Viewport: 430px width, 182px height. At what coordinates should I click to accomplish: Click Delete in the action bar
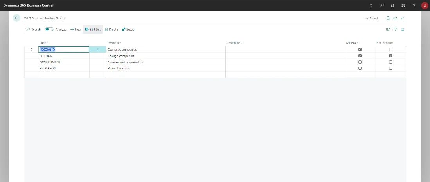tap(111, 29)
